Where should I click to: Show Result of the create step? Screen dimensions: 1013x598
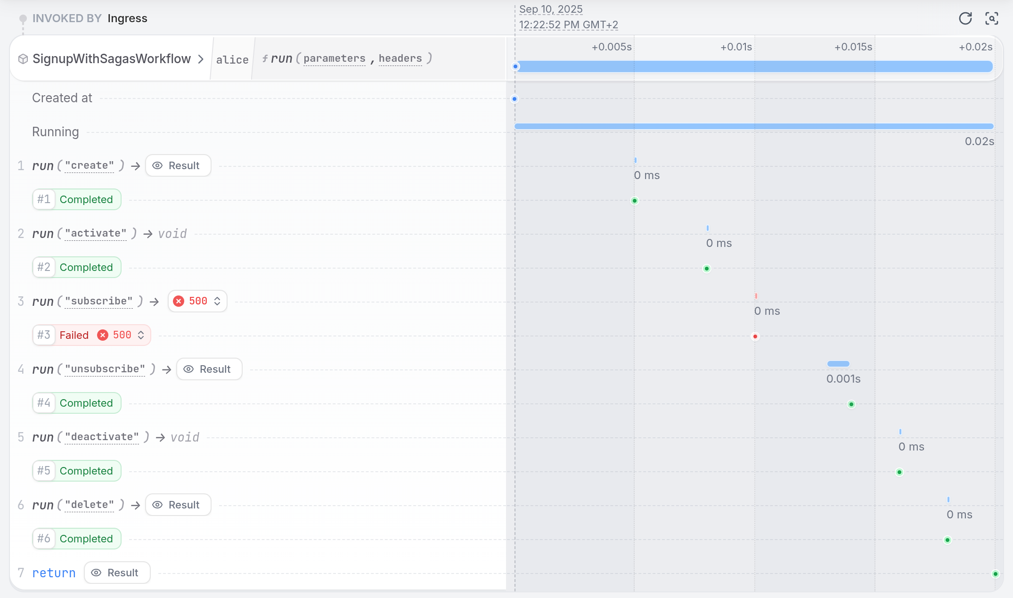[x=178, y=165]
